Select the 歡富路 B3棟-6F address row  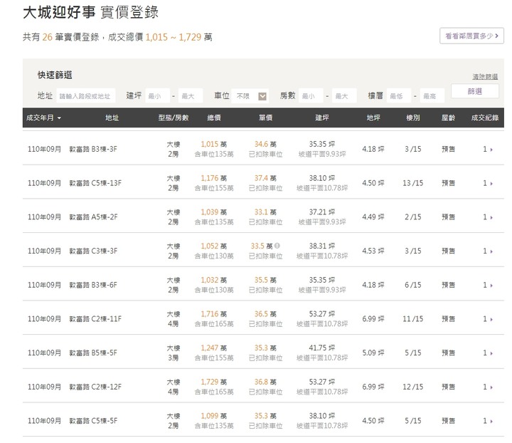pos(93,285)
